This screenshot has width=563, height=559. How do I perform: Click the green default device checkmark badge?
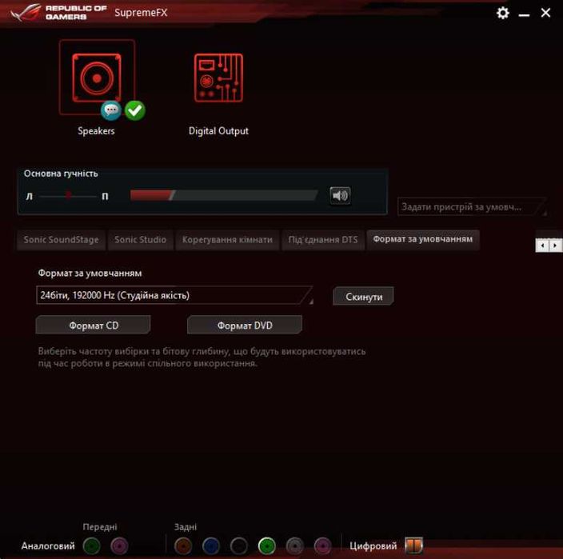tap(135, 110)
